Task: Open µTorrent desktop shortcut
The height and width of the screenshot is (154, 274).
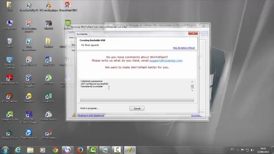Action: 48,79
